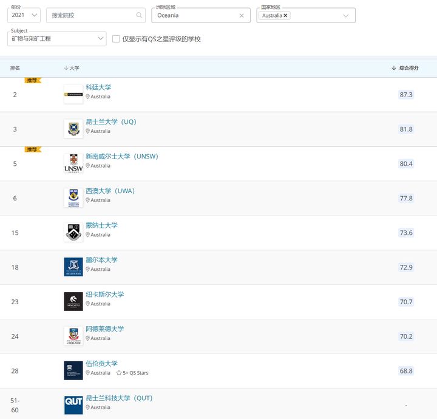
Task: Click the Adelaide University crest logo
Action: [73, 336]
